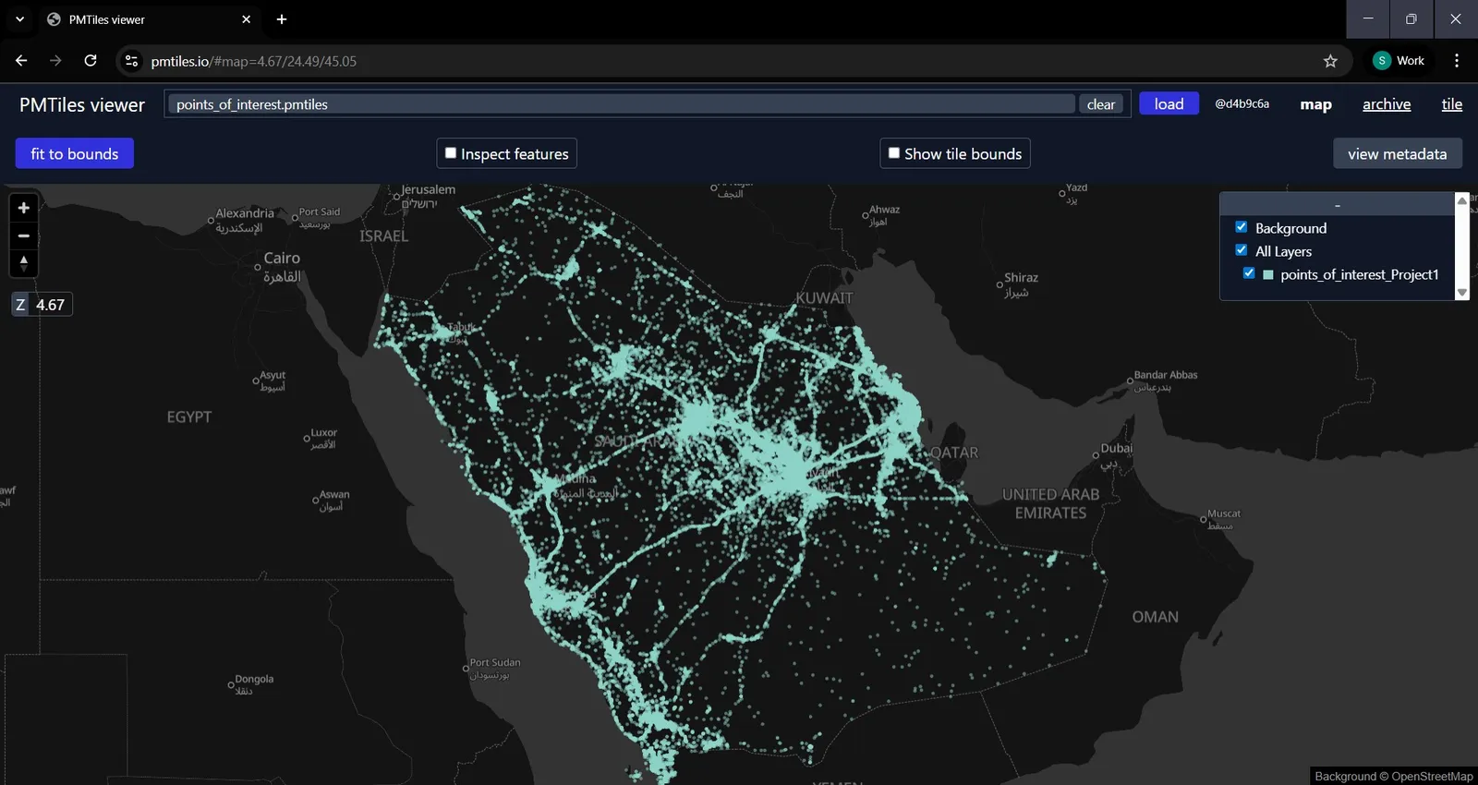This screenshot has width=1478, height=785.
Task: Enable the Inspect features checkbox
Action: (451, 153)
